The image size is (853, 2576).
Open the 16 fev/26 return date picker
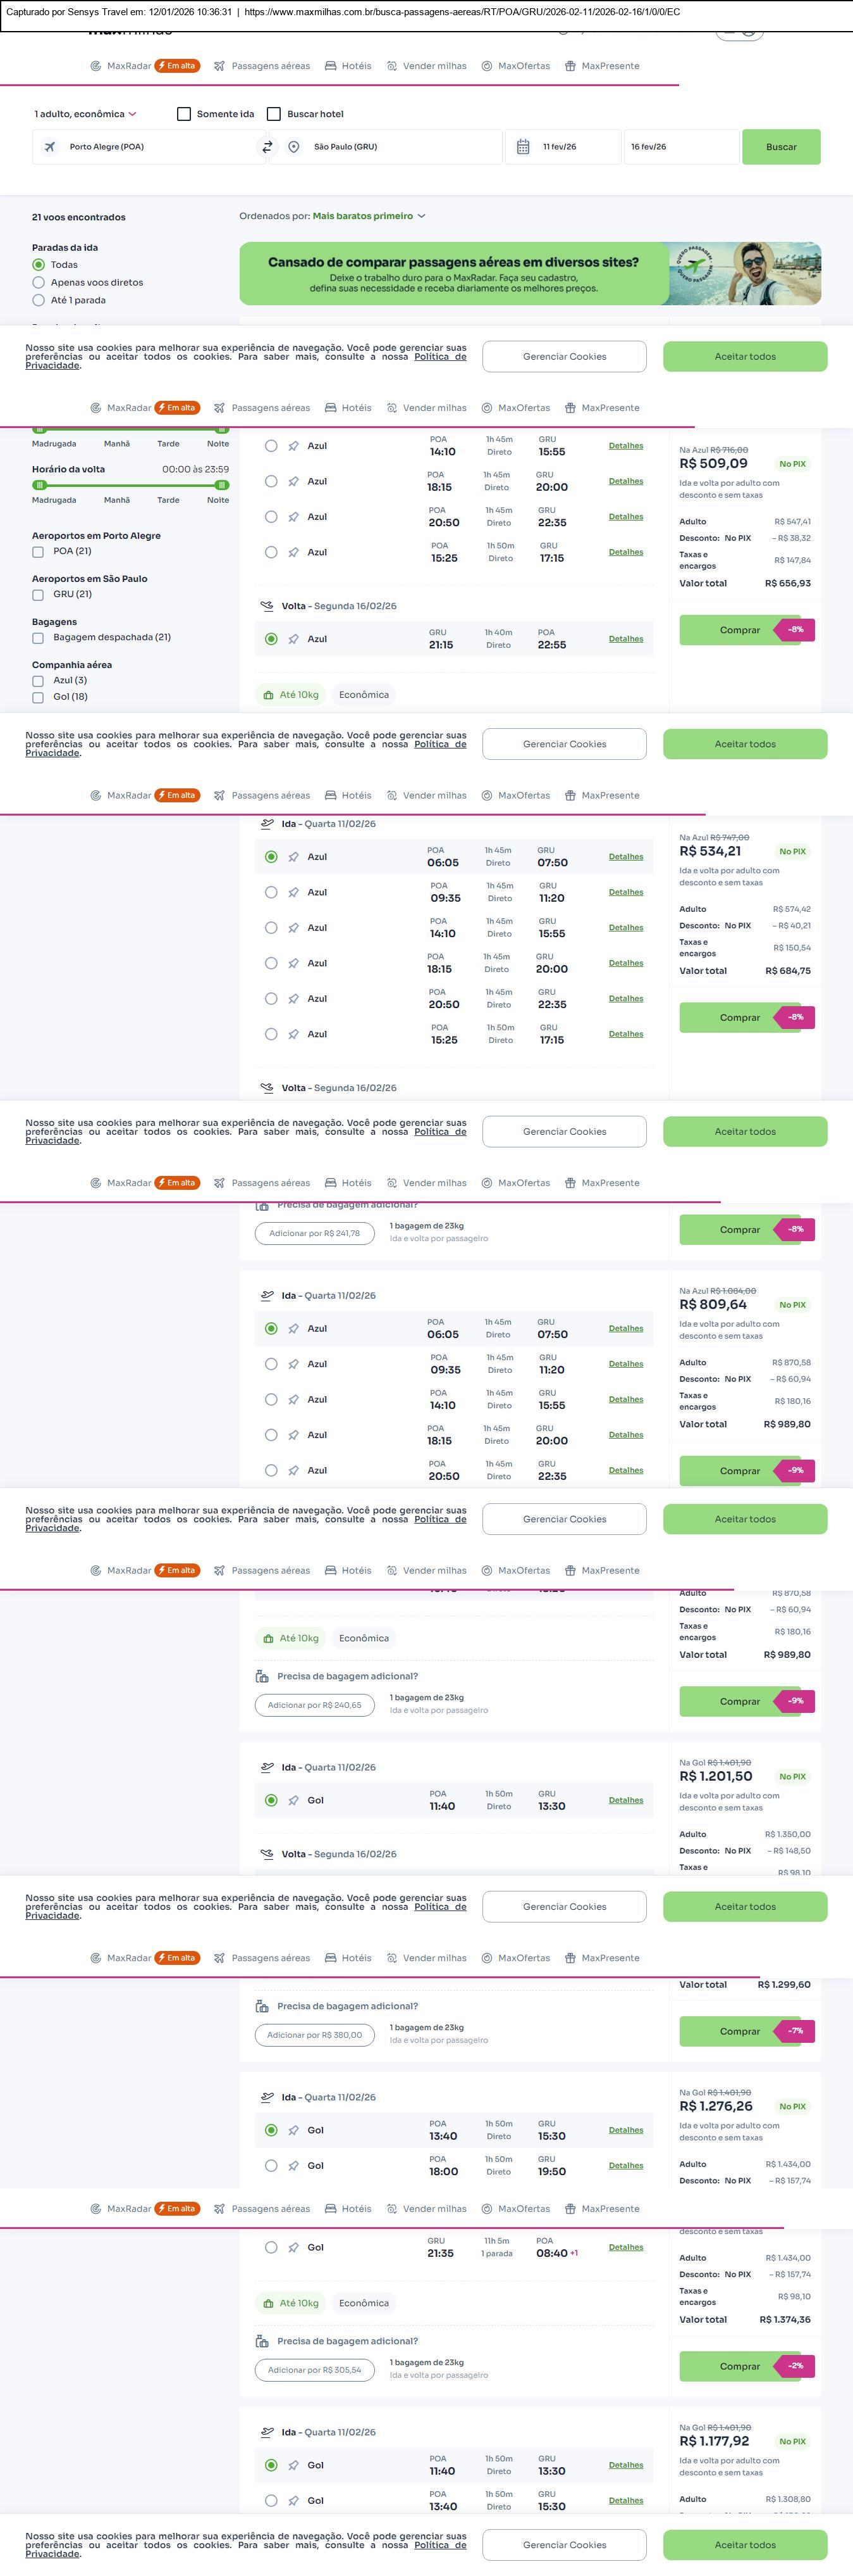pyautogui.click(x=680, y=147)
